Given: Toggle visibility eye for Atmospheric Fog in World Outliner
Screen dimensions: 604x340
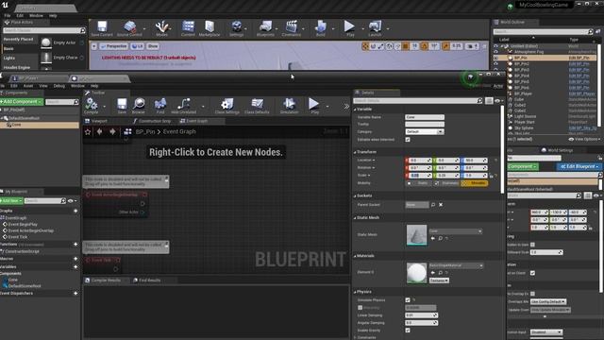Looking at the screenshot, I should 496,52.
